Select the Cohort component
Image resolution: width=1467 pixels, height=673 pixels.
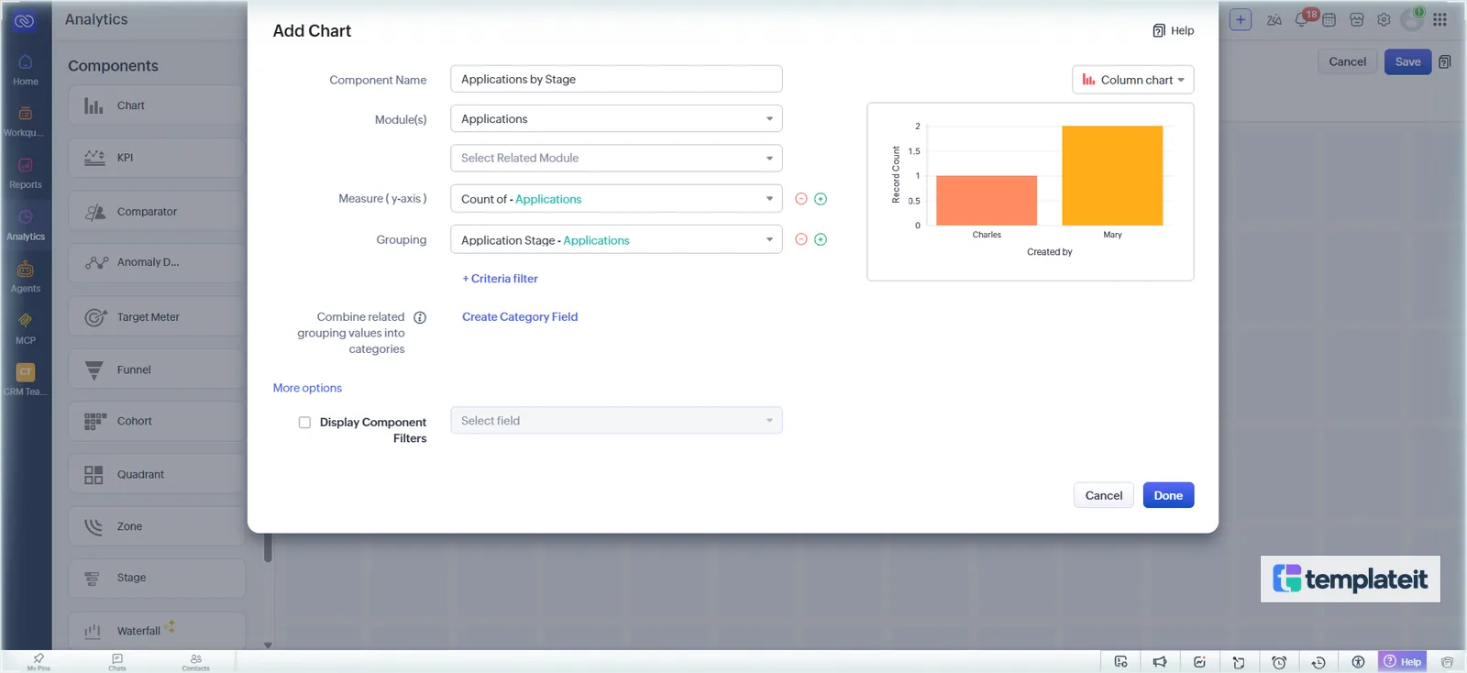tap(157, 421)
